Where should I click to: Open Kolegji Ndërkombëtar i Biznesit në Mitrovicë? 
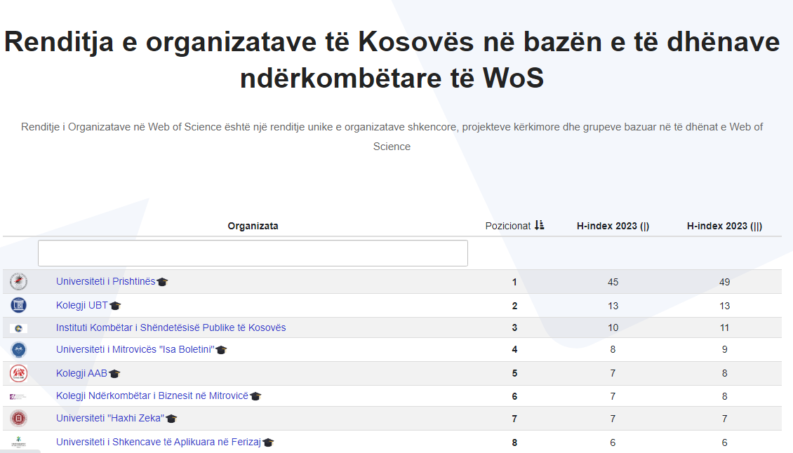tap(152, 395)
